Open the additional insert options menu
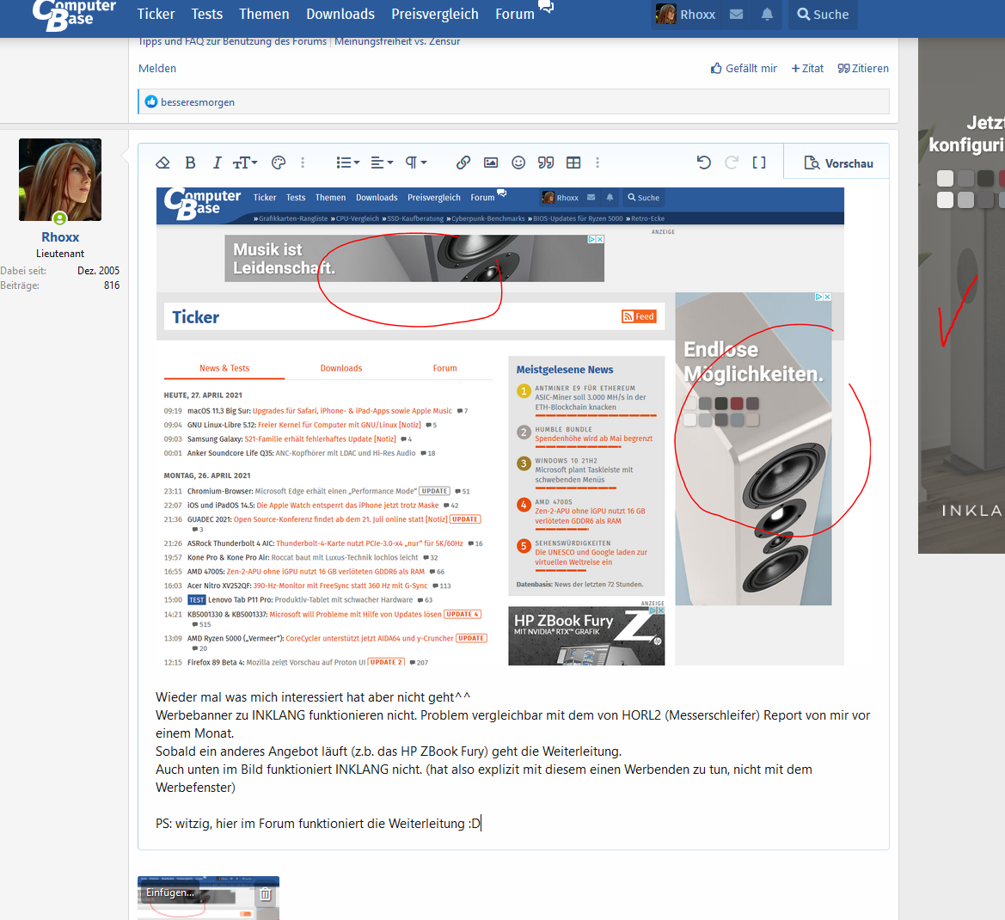 pos(597,163)
